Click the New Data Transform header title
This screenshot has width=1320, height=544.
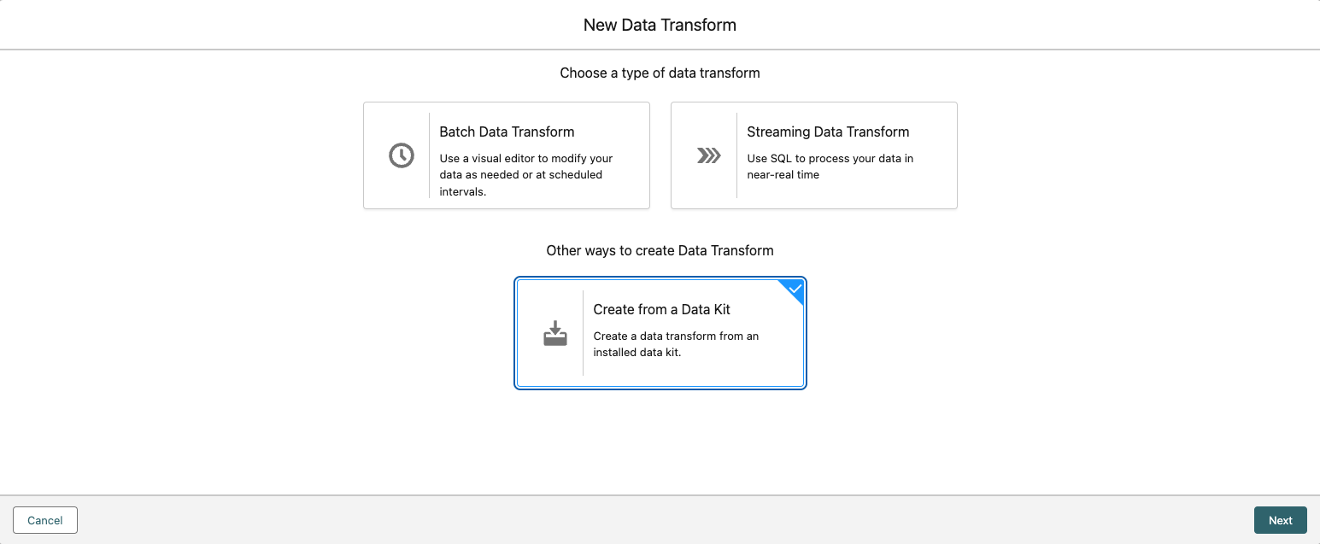pyautogui.click(x=660, y=25)
